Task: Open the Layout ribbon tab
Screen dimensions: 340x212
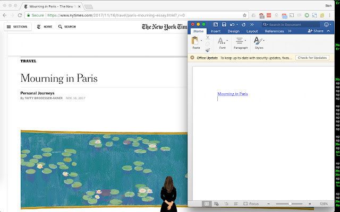Action: click(x=252, y=31)
